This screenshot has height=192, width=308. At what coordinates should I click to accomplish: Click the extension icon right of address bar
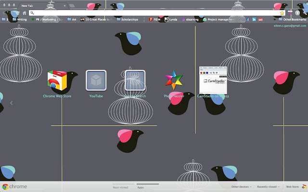(x=290, y=12)
